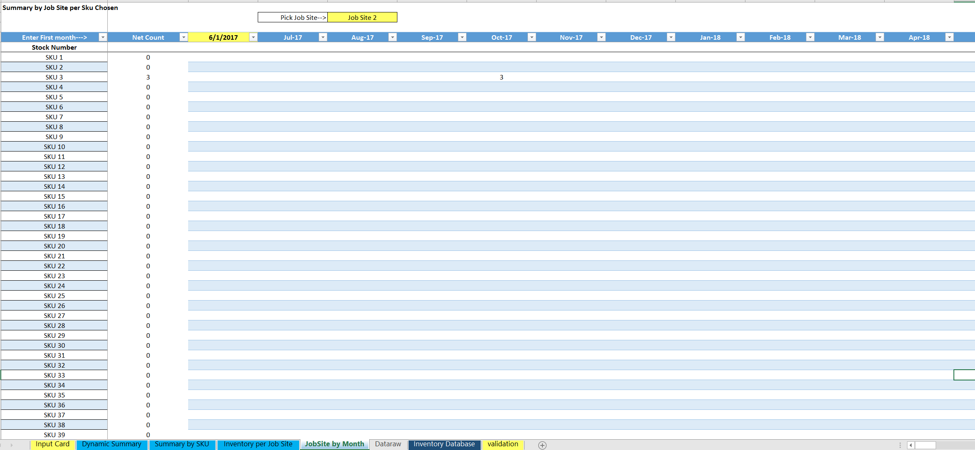Screen dimensions: 975x450
Task: Open the Dec-17 column filter dropdown
Action: pos(671,37)
